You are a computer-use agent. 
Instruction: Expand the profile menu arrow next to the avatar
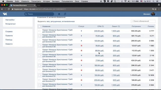coord(156,14)
